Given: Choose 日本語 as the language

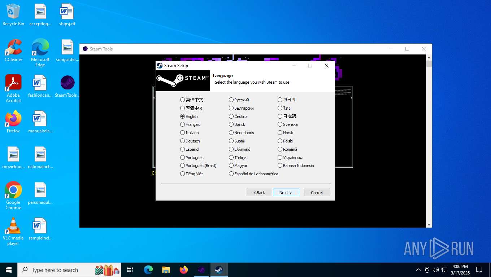Looking at the screenshot, I should point(287,116).
